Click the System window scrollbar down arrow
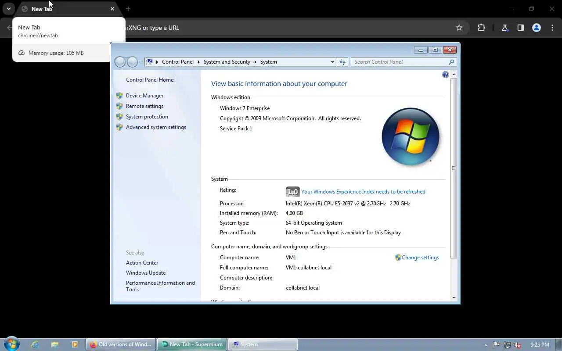 pos(454,297)
